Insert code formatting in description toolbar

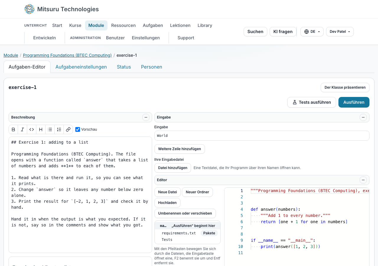[x=32, y=129]
